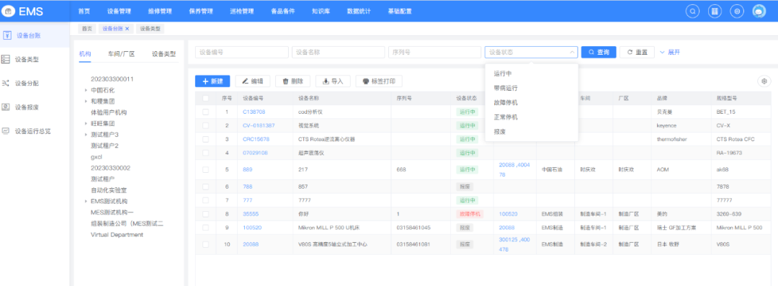Image resolution: width=778 pixels, height=286 pixels.
Task: Check the row for device 889
Action: (x=205, y=170)
